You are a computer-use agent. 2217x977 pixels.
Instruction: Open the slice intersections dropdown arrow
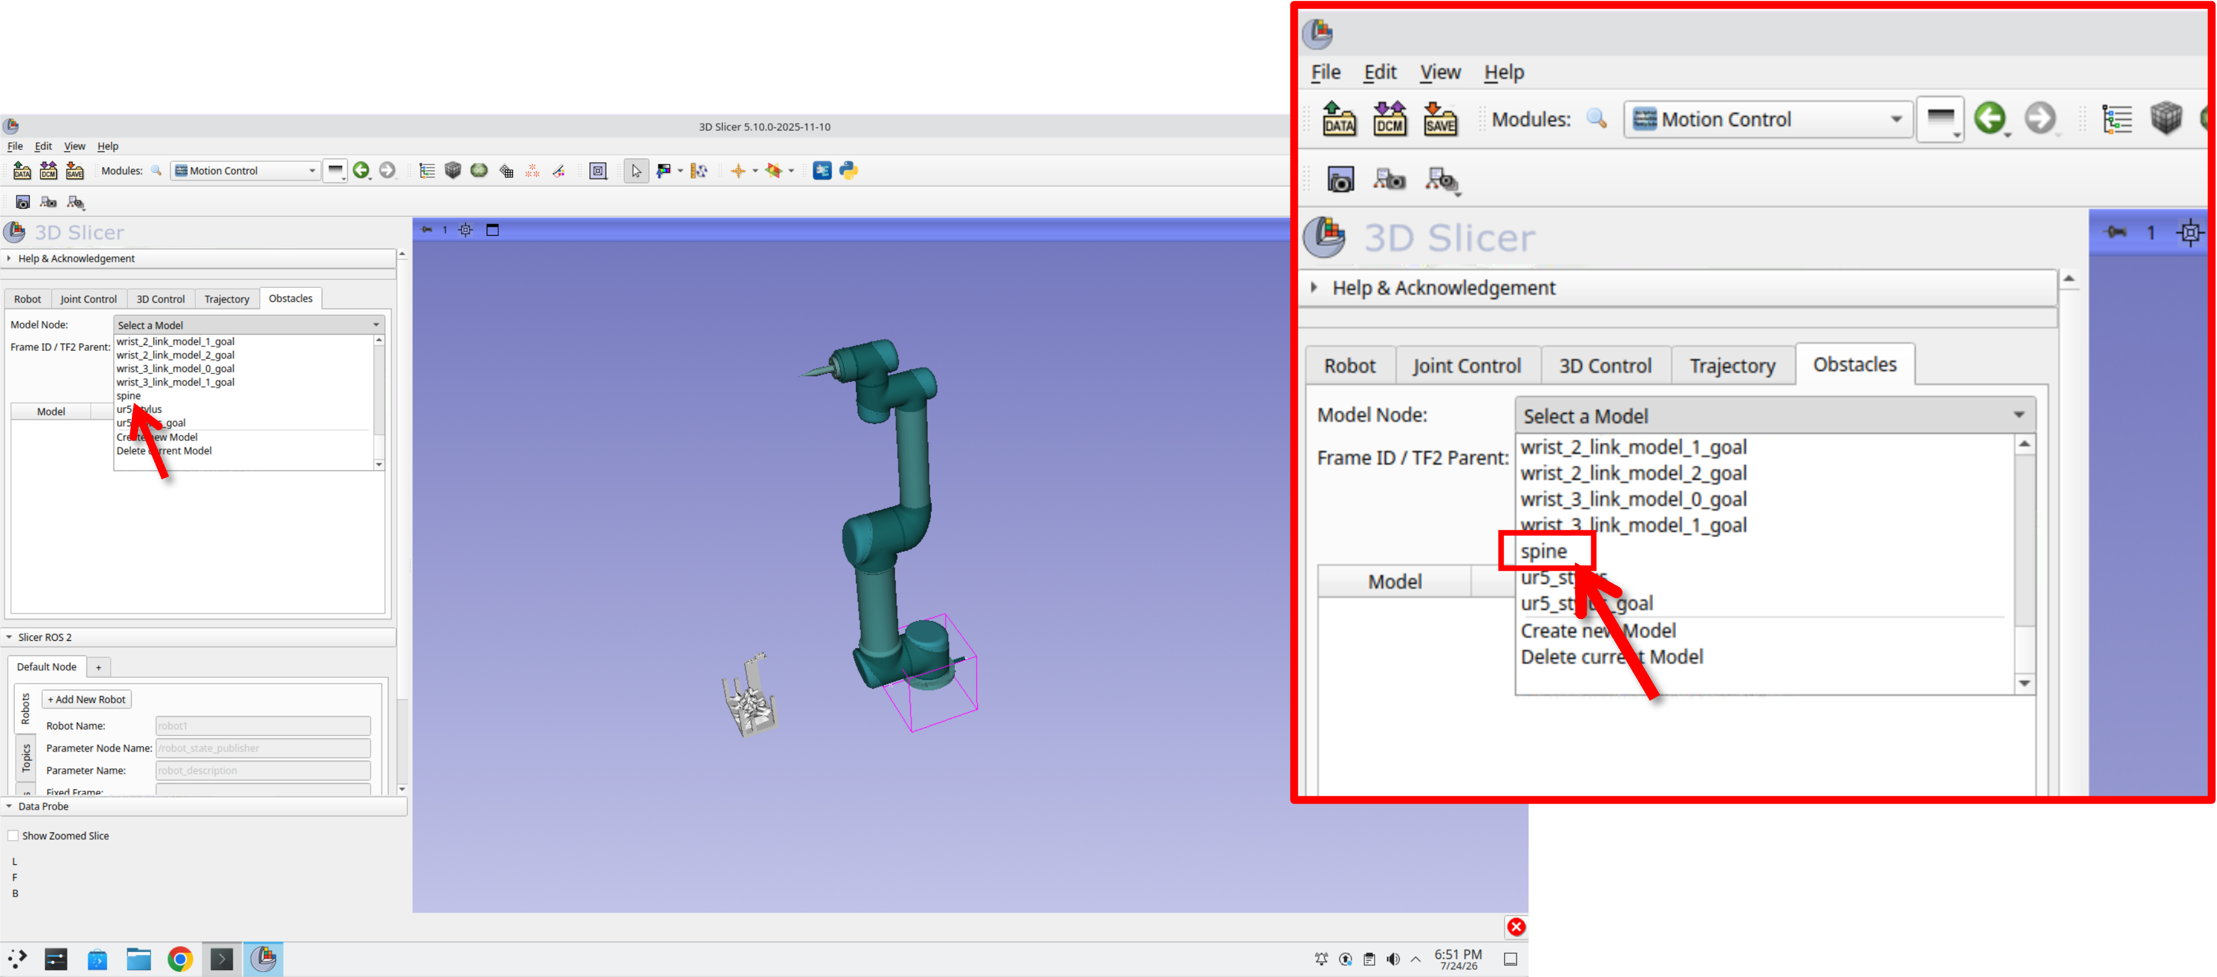click(x=791, y=171)
